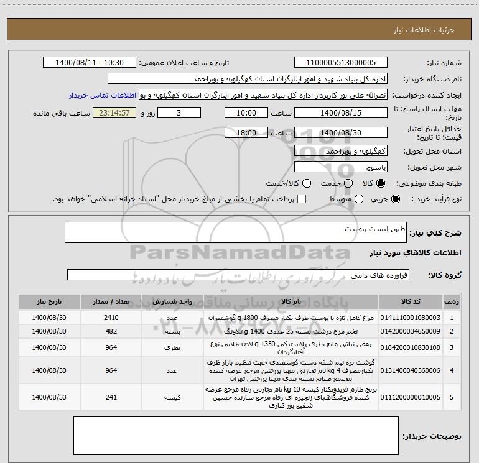Click the price validity time 18:00 field
Viewport: 479px width, 463px height.
point(246,133)
